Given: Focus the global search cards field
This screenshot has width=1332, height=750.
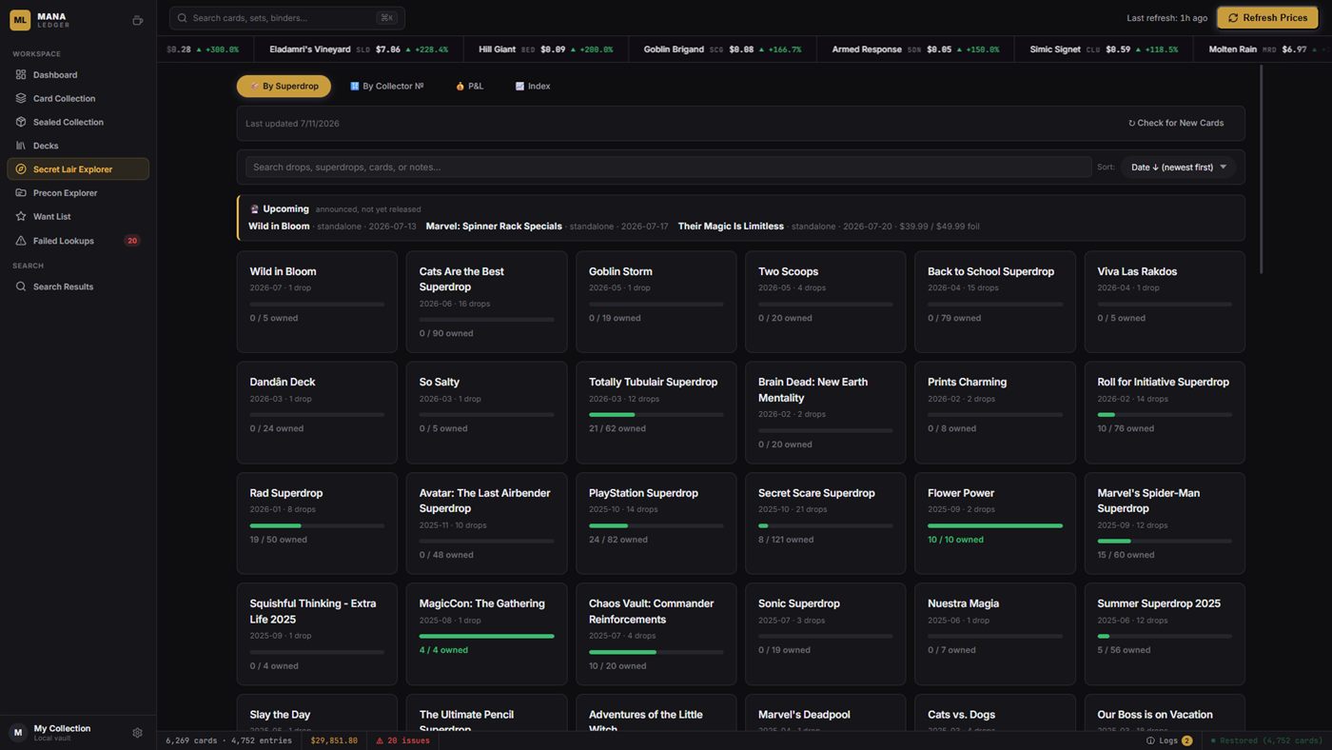Looking at the screenshot, I should [x=287, y=18].
